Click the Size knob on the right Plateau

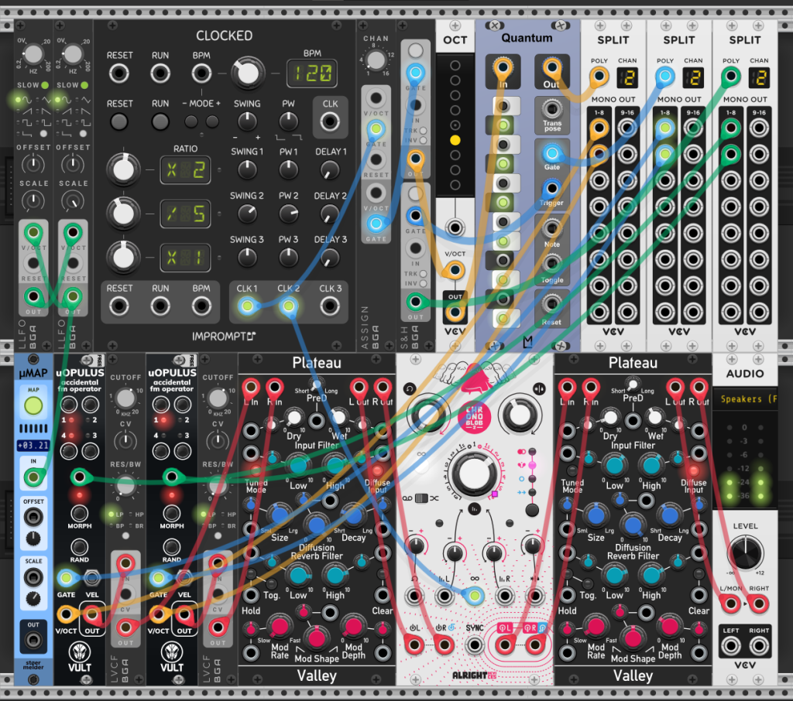point(596,515)
